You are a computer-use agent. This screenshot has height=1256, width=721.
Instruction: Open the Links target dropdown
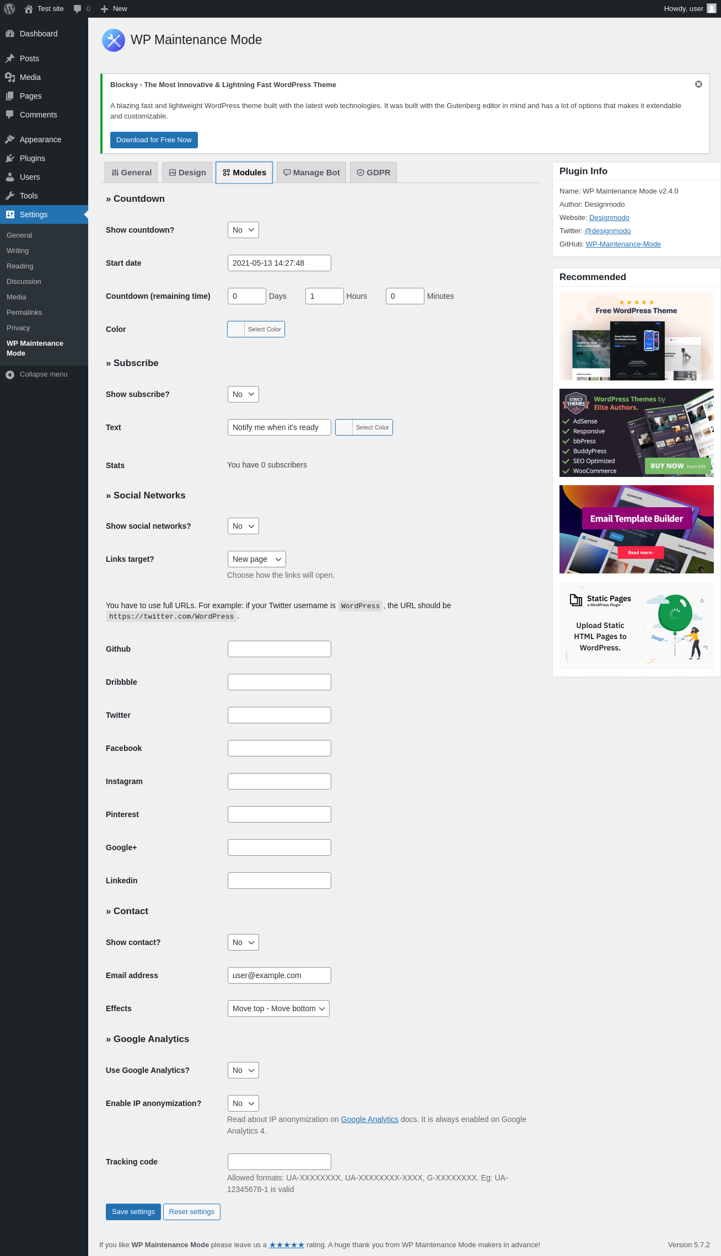tap(257, 559)
